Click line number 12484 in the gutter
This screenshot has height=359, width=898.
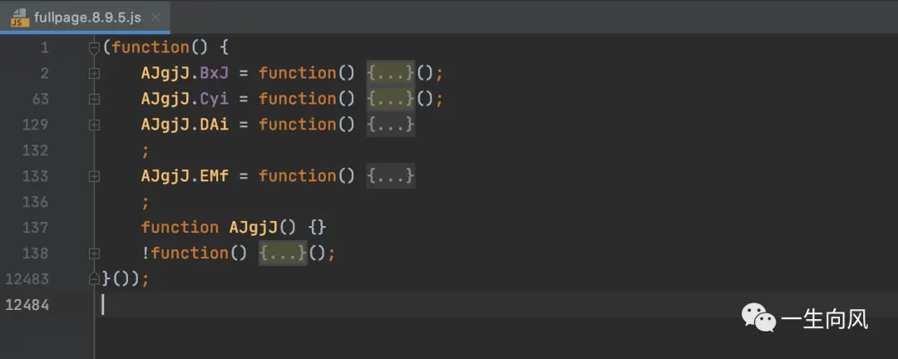pos(27,305)
